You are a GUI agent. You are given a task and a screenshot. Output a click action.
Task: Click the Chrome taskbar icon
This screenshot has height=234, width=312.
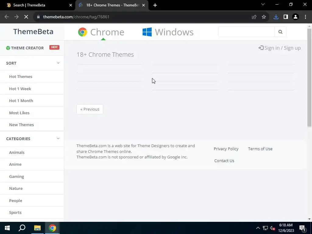(52, 228)
